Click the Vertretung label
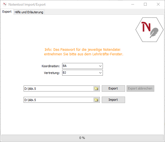The image size is (165, 142). click(52, 73)
